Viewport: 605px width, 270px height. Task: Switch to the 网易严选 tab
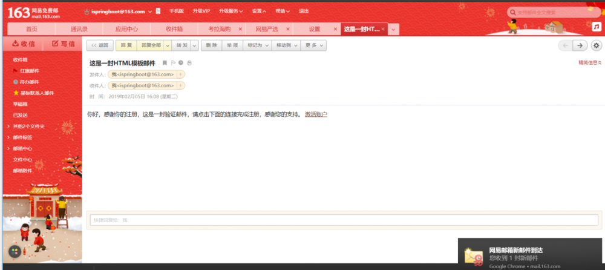[267, 29]
